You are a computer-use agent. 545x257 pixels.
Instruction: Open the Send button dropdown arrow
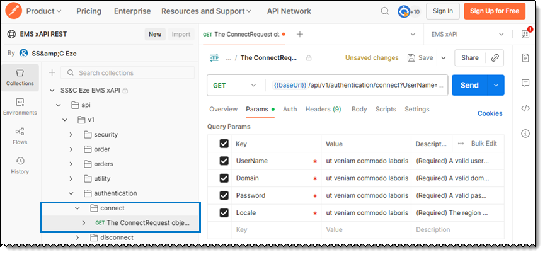coord(496,85)
